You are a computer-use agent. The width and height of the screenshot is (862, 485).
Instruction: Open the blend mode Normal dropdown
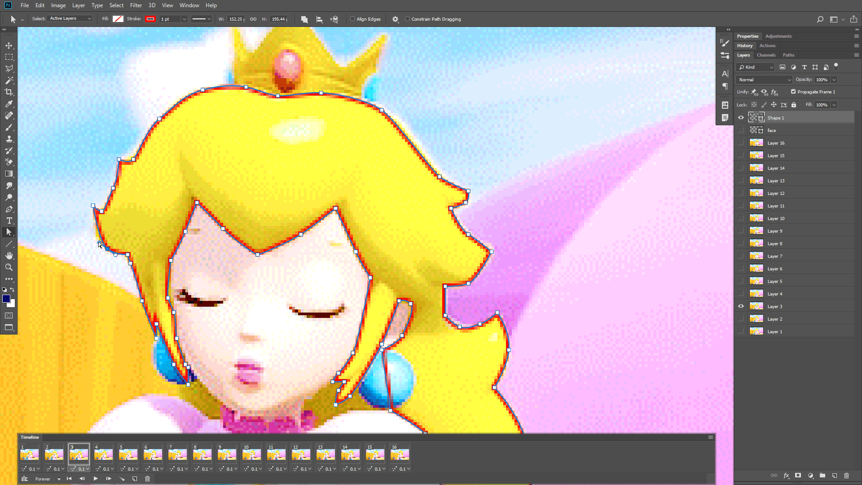[x=764, y=79]
